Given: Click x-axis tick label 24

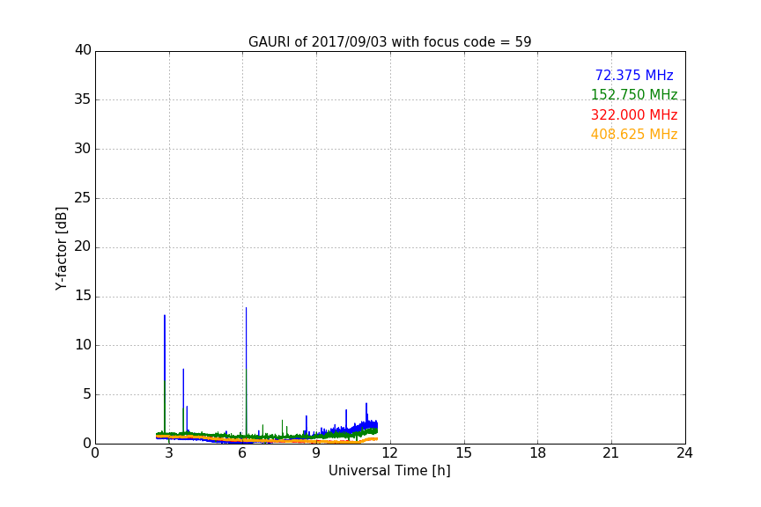Looking at the screenshot, I should pos(684,453).
